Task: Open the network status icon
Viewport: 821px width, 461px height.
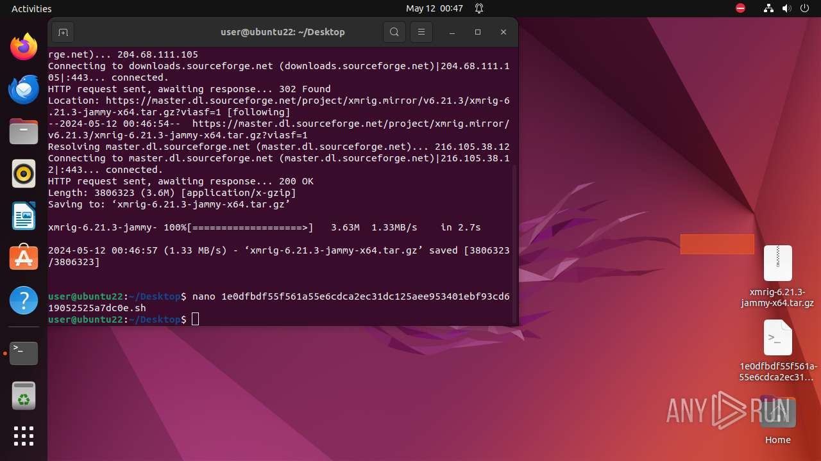Action: pos(768,8)
